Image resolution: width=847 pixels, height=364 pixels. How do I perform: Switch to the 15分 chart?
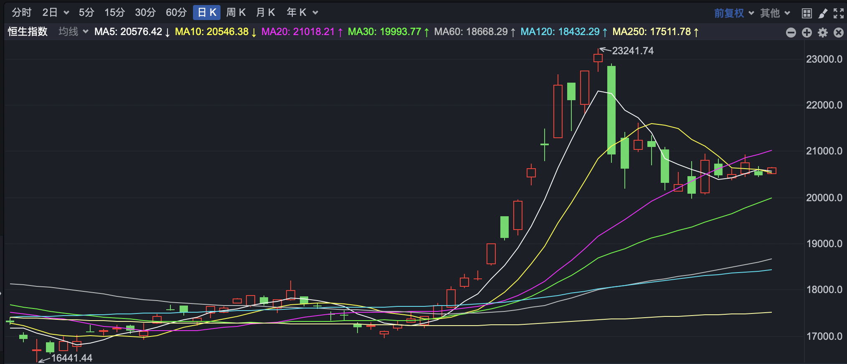coord(115,13)
